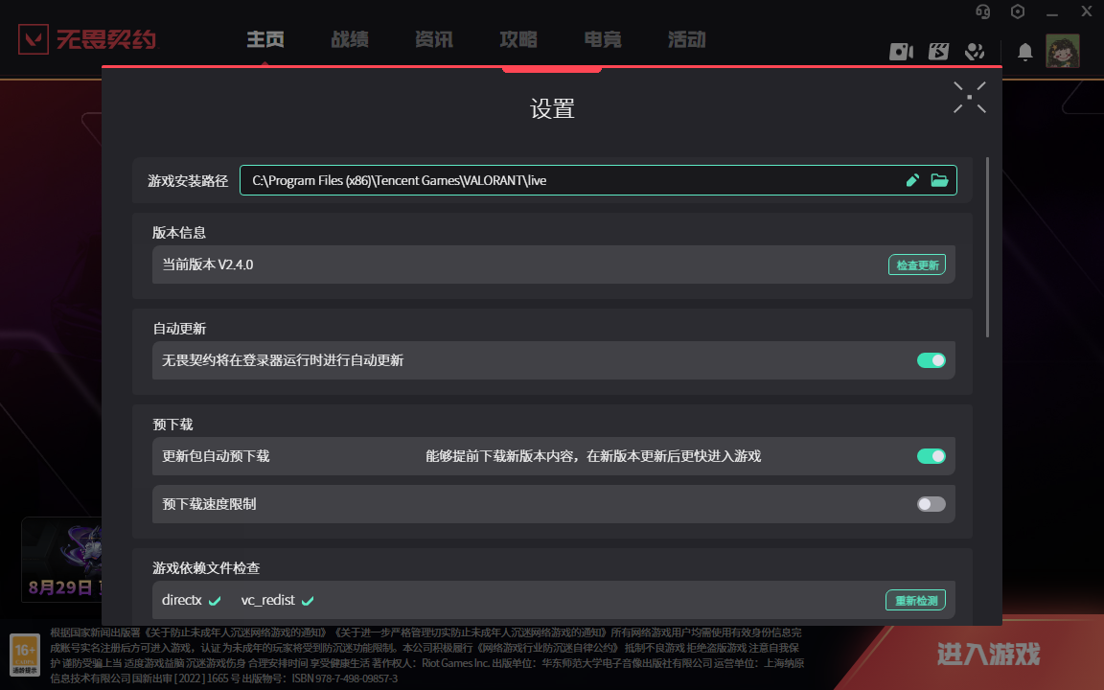
Task: Open the customer support headset icon
Action: click(x=983, y=11)
